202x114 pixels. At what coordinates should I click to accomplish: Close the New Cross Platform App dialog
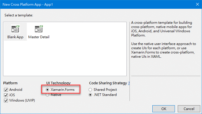click(x=197, y=5)
